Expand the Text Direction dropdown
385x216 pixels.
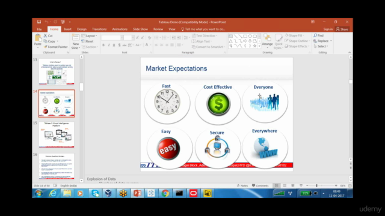205,36
